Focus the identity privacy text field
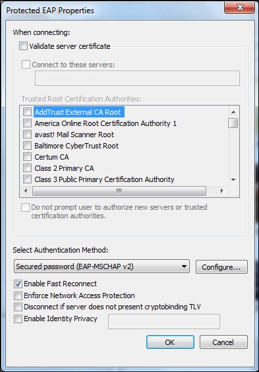This screenshot has height=372, width=259. point(164,321)
